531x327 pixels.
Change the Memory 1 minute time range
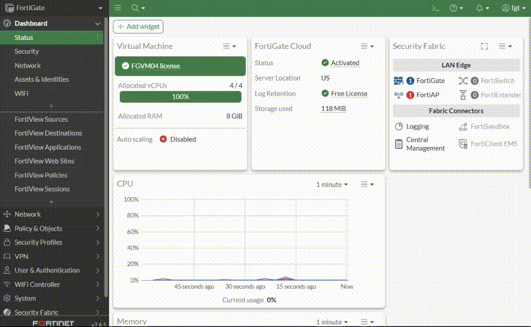[332, 322]
